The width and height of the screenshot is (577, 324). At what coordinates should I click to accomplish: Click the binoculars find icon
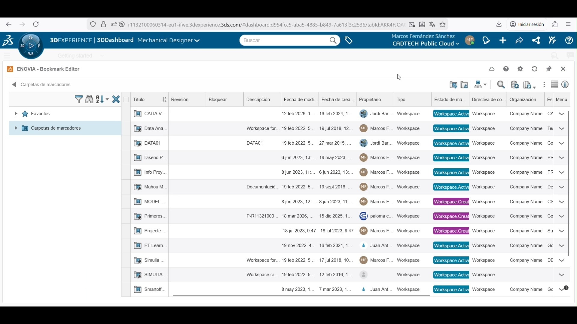click(x=89, y=99)
